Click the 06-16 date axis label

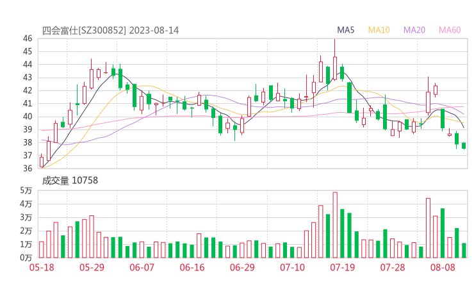[192, 267]
